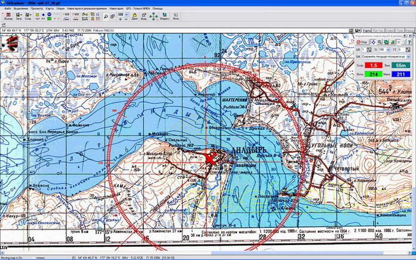Image resolution: width=416 pixels, height=260 pixels.
Task: Open the Навигация menu
Action: click(116, 8)
